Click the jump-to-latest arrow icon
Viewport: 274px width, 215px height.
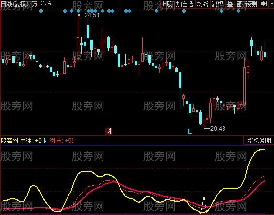(x=264, y=4)
